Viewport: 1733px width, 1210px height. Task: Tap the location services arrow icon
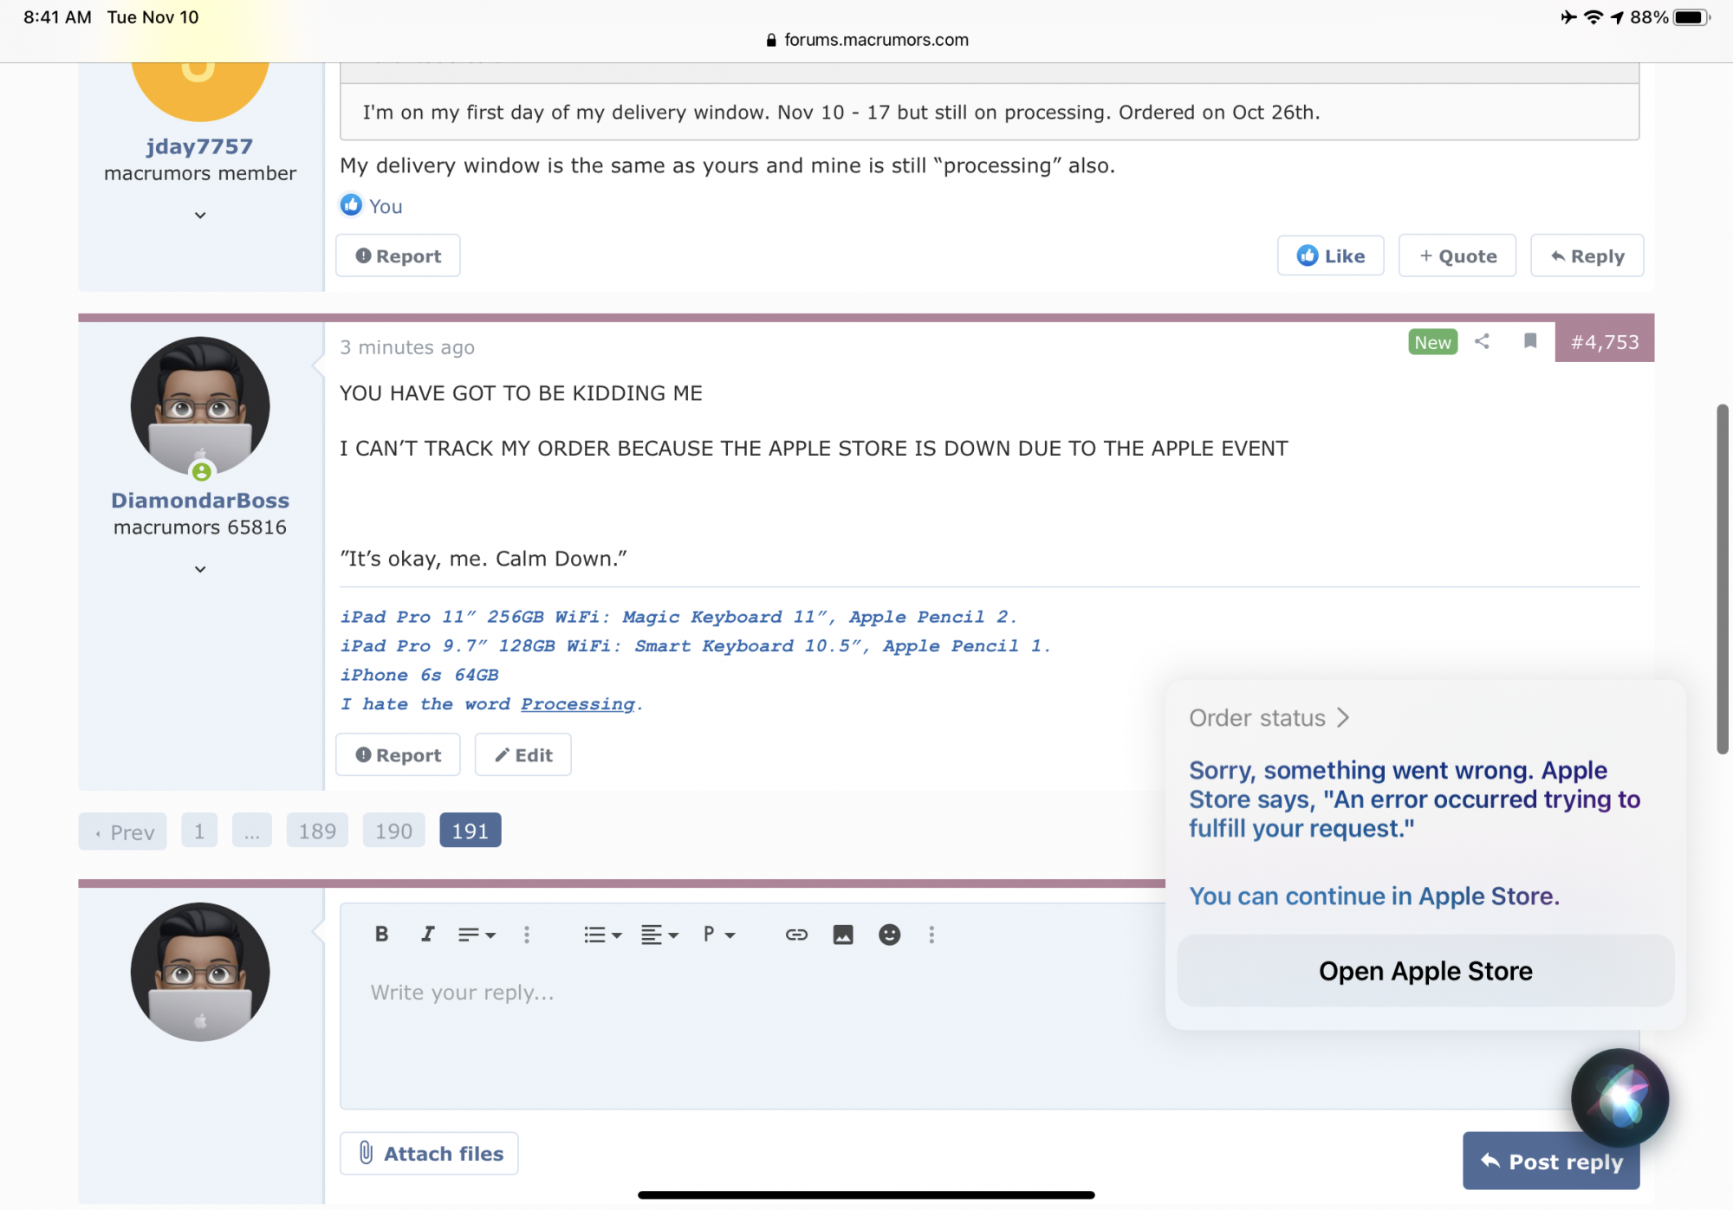1617,17
